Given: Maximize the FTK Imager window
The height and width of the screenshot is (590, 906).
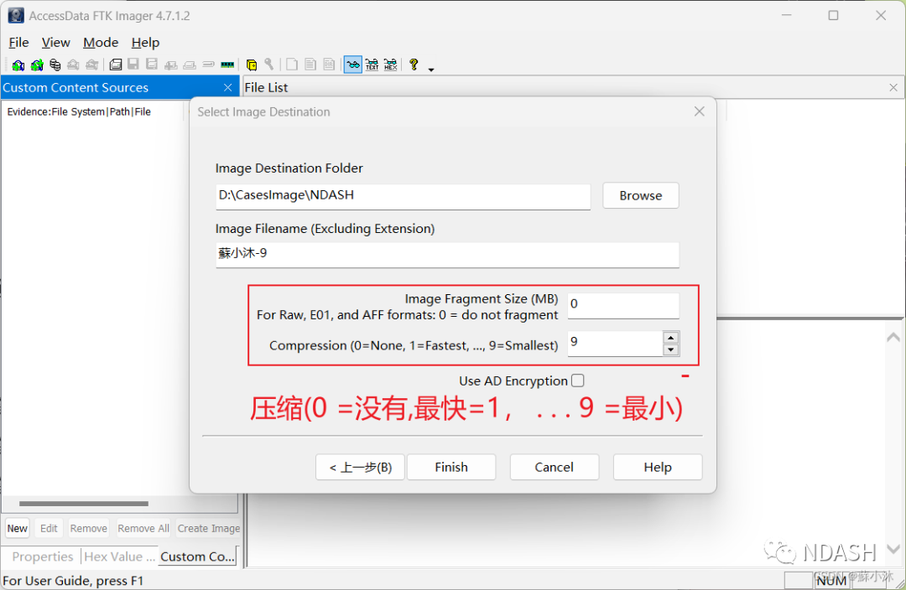Looking at the screenshot, I should point(833,16).
